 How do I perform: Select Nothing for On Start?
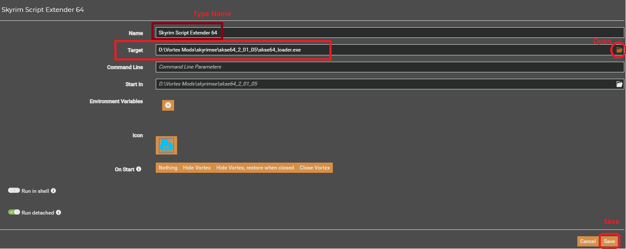[168, 168]
